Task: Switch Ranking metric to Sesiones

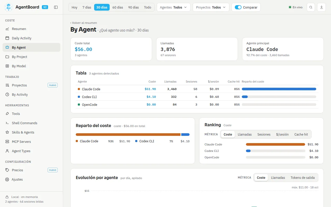Action: point(264,134)
